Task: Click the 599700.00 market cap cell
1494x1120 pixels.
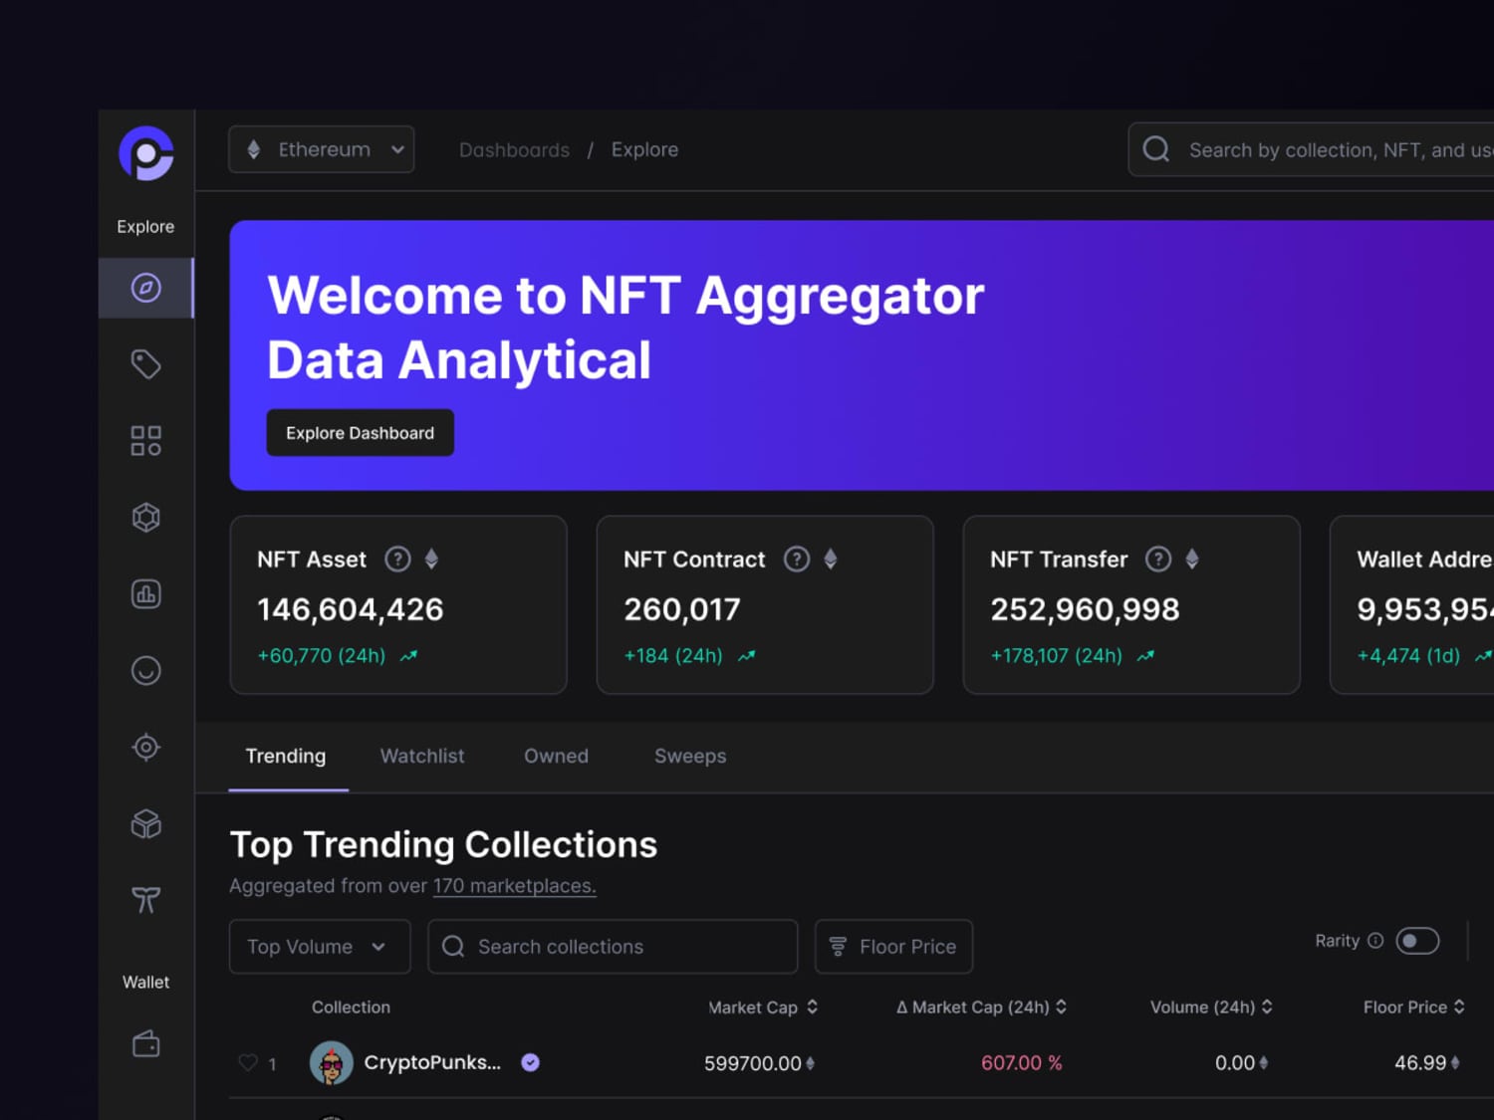Action: 759,1063
